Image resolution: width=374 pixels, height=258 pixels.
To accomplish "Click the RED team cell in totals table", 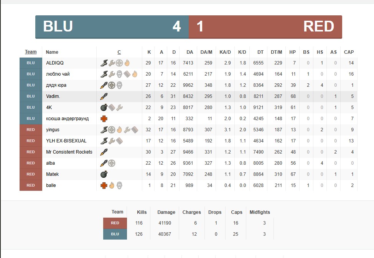I will 115,223.
